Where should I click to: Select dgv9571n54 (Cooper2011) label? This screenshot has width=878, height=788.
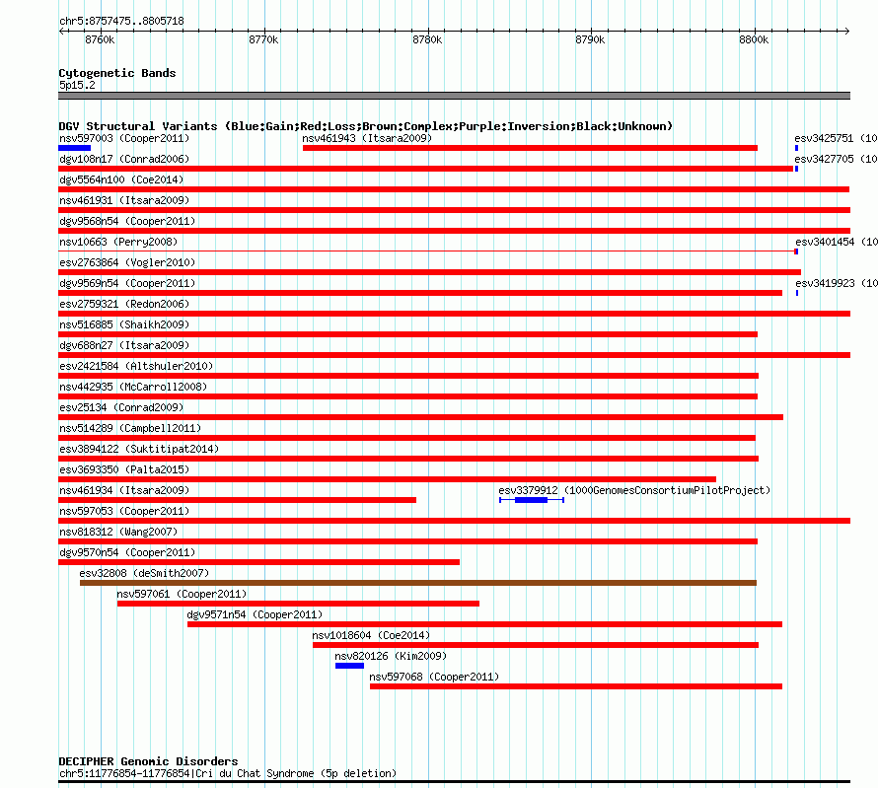255,614
